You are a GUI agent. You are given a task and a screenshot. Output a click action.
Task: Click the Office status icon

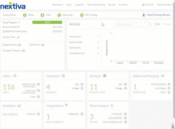tap(25, 15)
